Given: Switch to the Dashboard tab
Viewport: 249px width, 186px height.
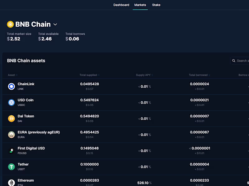Looking at the screenshot, I should coord(121,5).
